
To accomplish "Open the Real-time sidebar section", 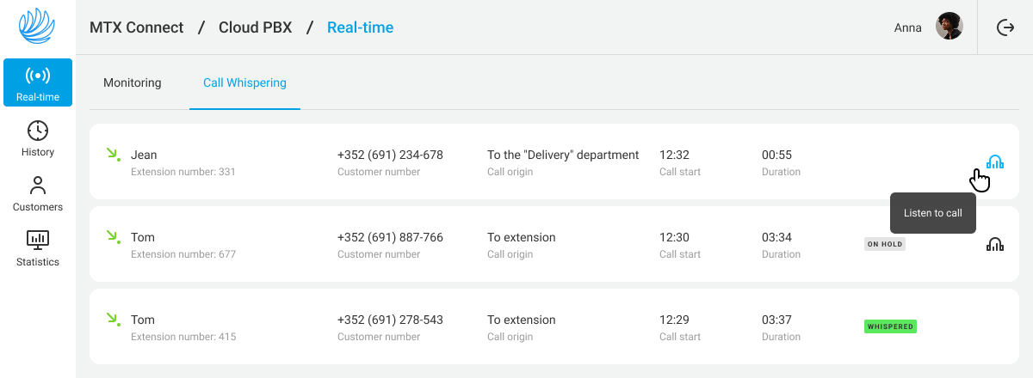I will [x=38, y=83].
